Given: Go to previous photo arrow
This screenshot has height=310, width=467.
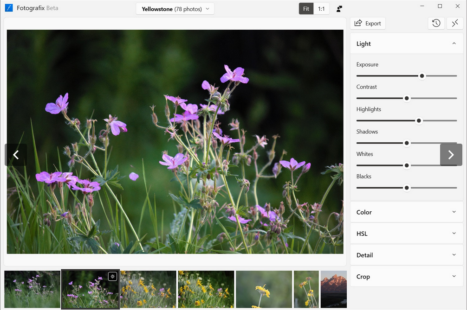Looking at the screenshot, I should point(16,155).
